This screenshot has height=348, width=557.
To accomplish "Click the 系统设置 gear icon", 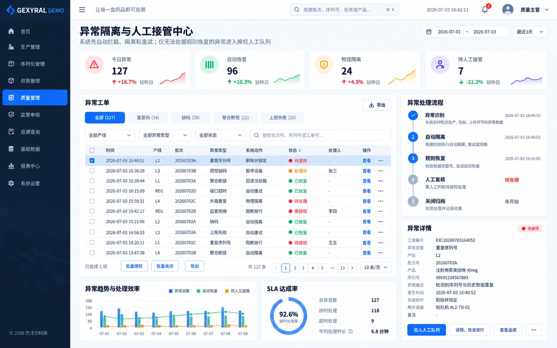I will pyautogui.click(x=11, y=183).
